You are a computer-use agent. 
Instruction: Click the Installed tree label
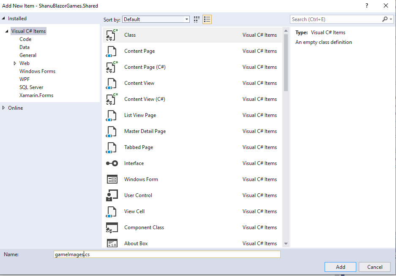(x=17, y=19)
